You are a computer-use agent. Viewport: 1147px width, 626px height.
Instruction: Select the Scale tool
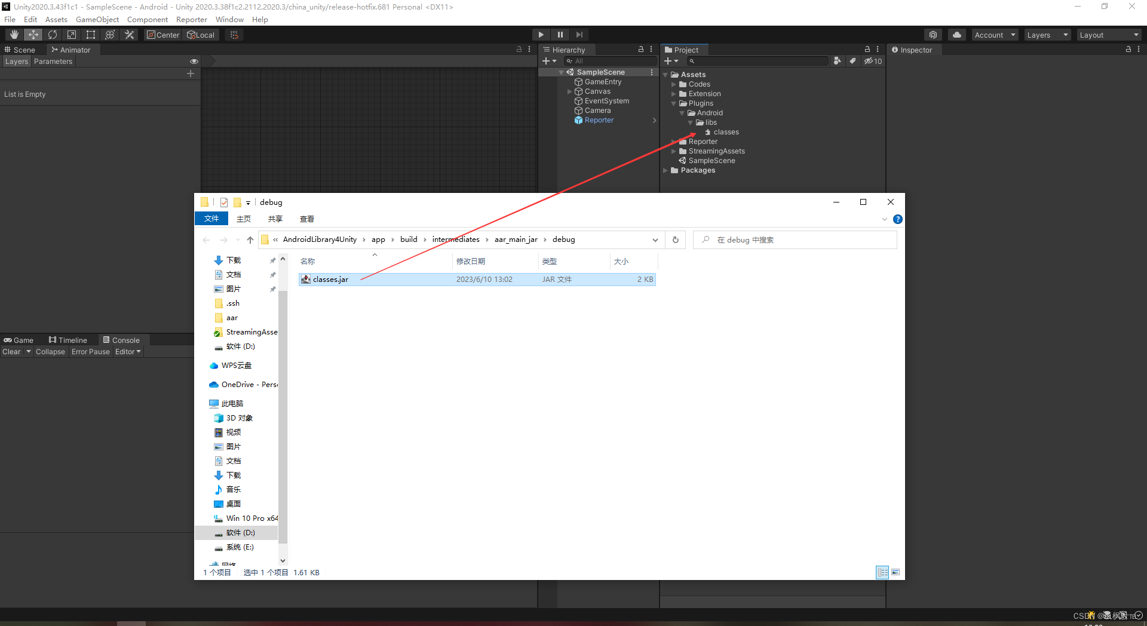[72, 34]
